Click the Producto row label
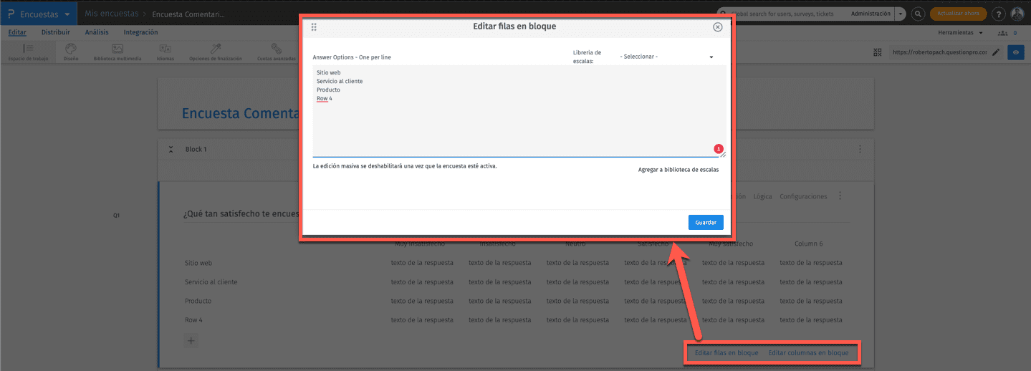Screen dimensions: 1031x371 click(198, 301)
